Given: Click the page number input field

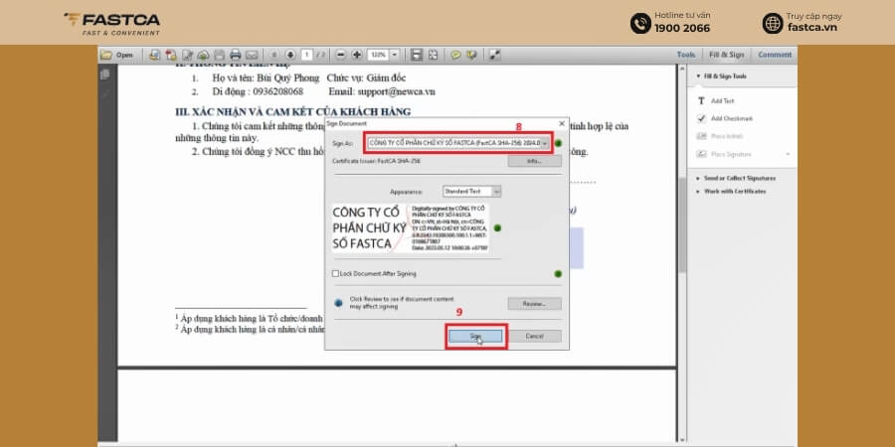Looking at the screenshot, I should [307, 55].
